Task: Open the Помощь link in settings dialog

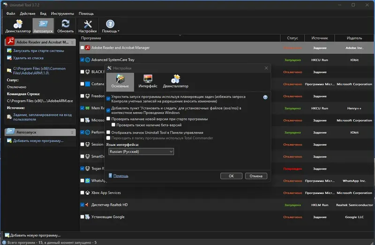Action: click(x=121, y=176)
